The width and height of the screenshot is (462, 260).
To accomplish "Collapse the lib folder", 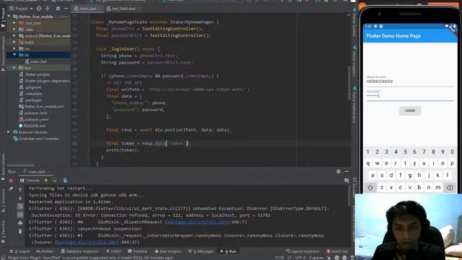I will pyautogui.click(x=14, y=55).
